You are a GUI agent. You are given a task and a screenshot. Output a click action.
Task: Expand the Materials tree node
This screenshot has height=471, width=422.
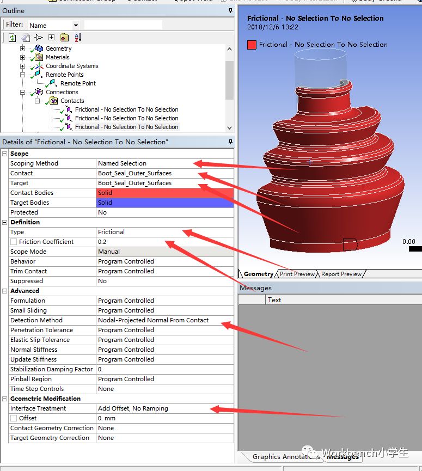[23, 57]
